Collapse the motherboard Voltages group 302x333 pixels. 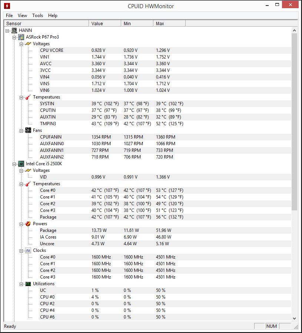(x=21, y=44)
